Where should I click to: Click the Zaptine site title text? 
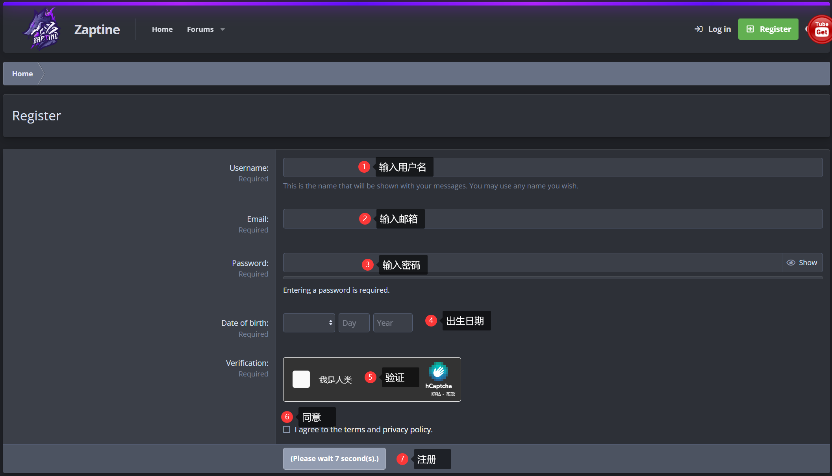[x=97, y=30]
